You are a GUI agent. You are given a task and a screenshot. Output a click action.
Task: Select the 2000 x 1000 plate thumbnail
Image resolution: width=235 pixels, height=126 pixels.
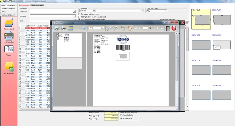[201, 45]
